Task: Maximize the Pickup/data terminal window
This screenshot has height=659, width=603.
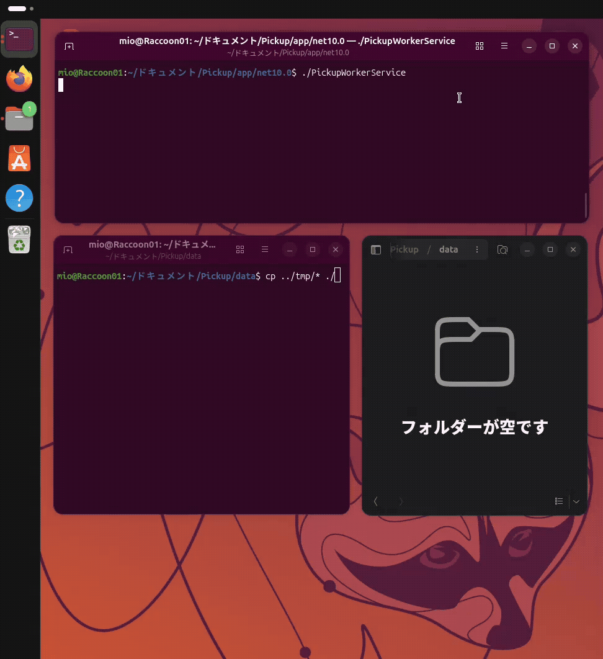Action: tap(313, 249)
